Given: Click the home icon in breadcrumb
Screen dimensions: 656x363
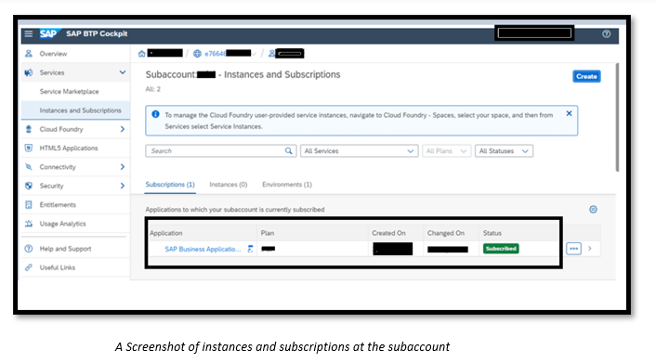Looking at the screenshot, I should click(141, 54).
